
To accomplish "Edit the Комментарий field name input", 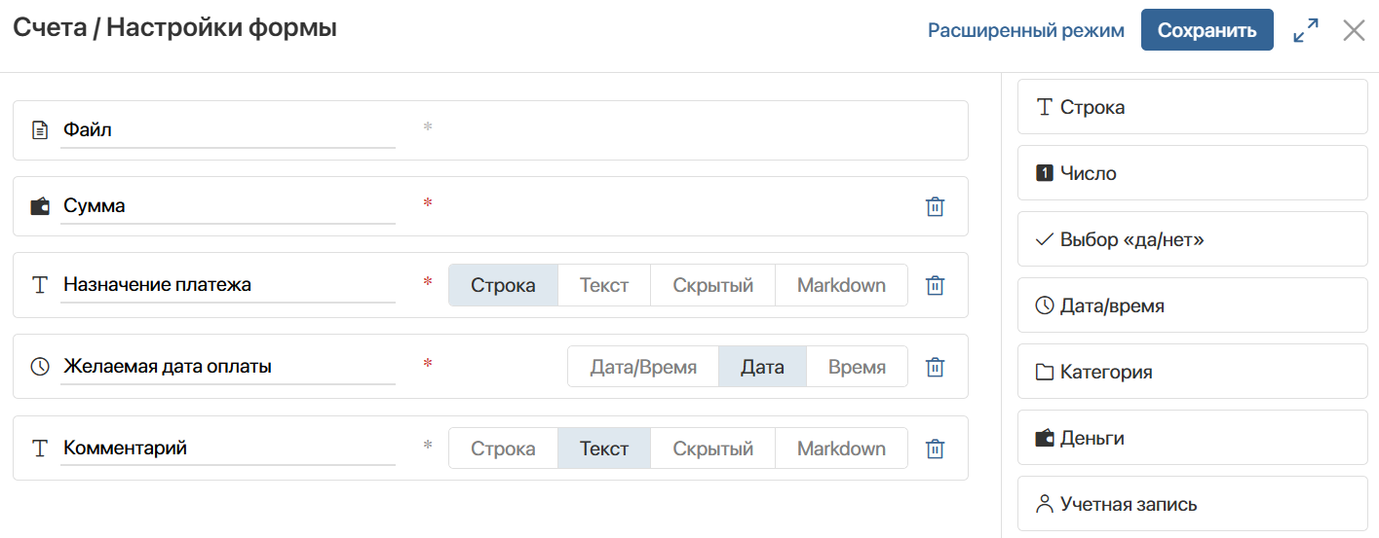I will (228, 448).
